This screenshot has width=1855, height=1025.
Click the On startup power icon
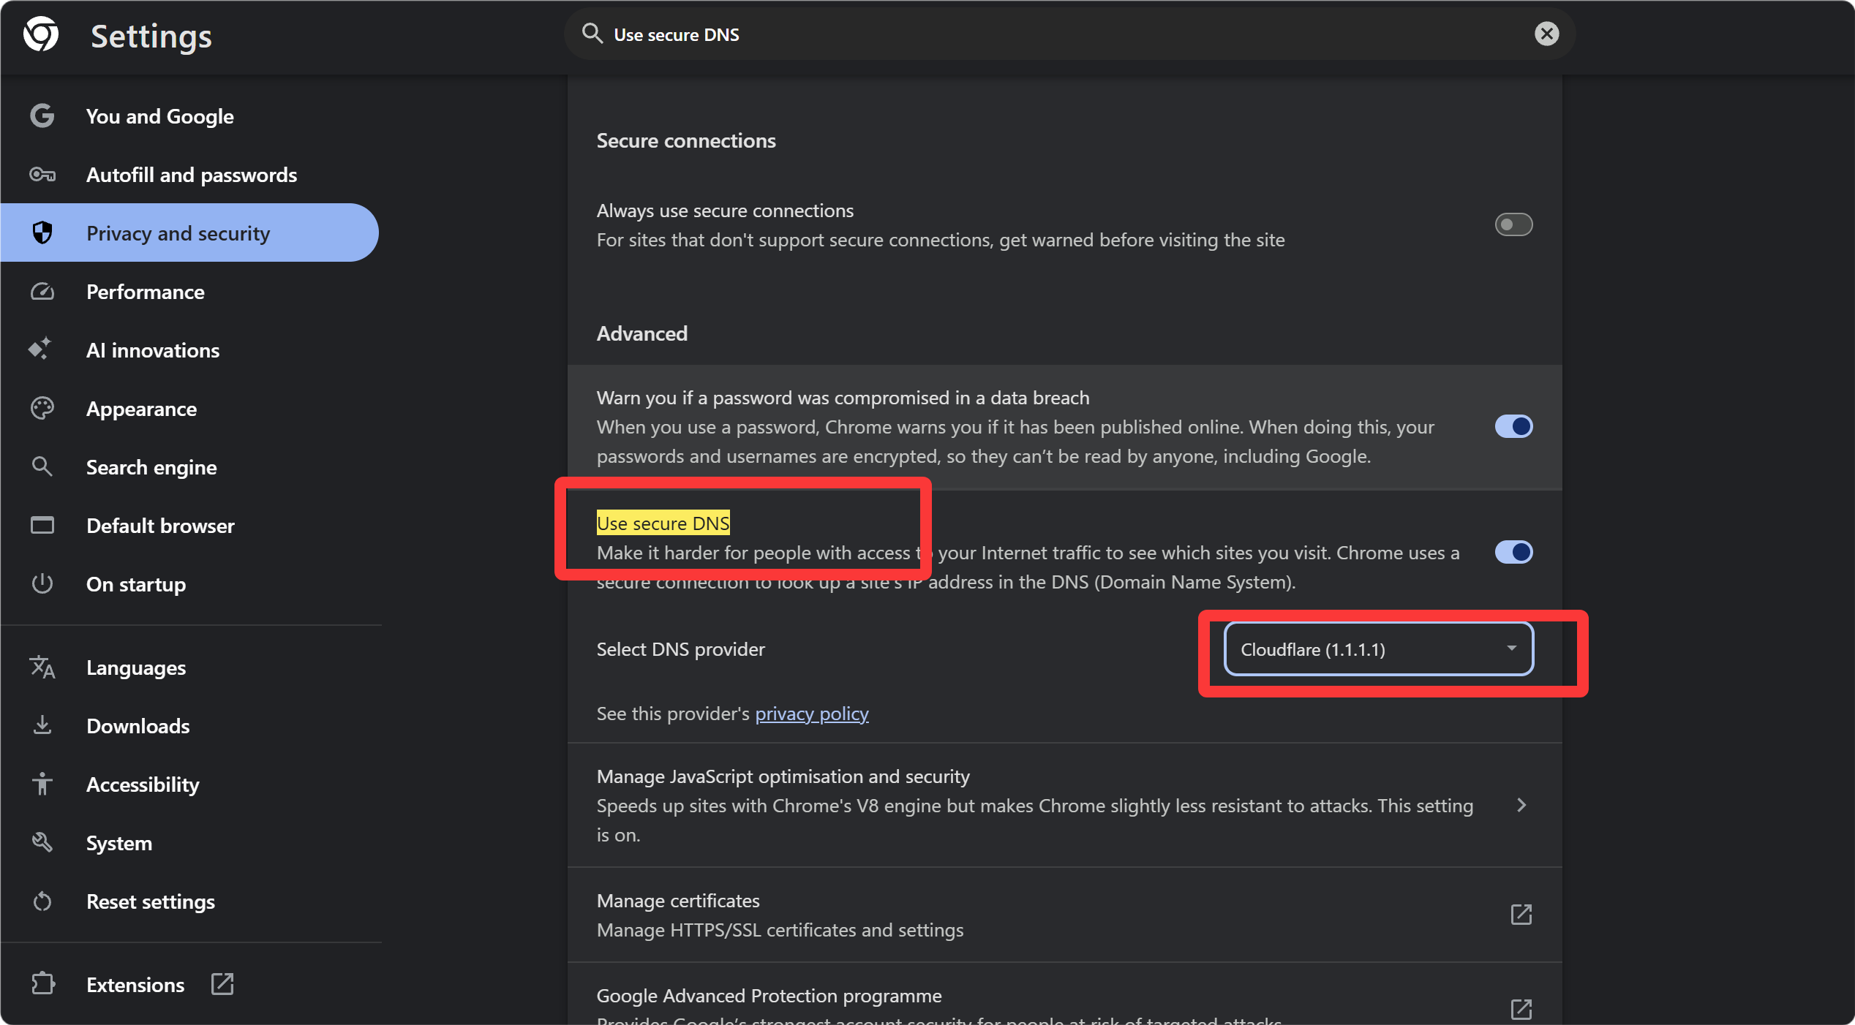[42, 583]
